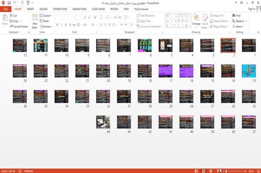Open the TRANSITIONS ribbon tab
The width and height of the screenshot is (261, 173).
click(60, 9)
